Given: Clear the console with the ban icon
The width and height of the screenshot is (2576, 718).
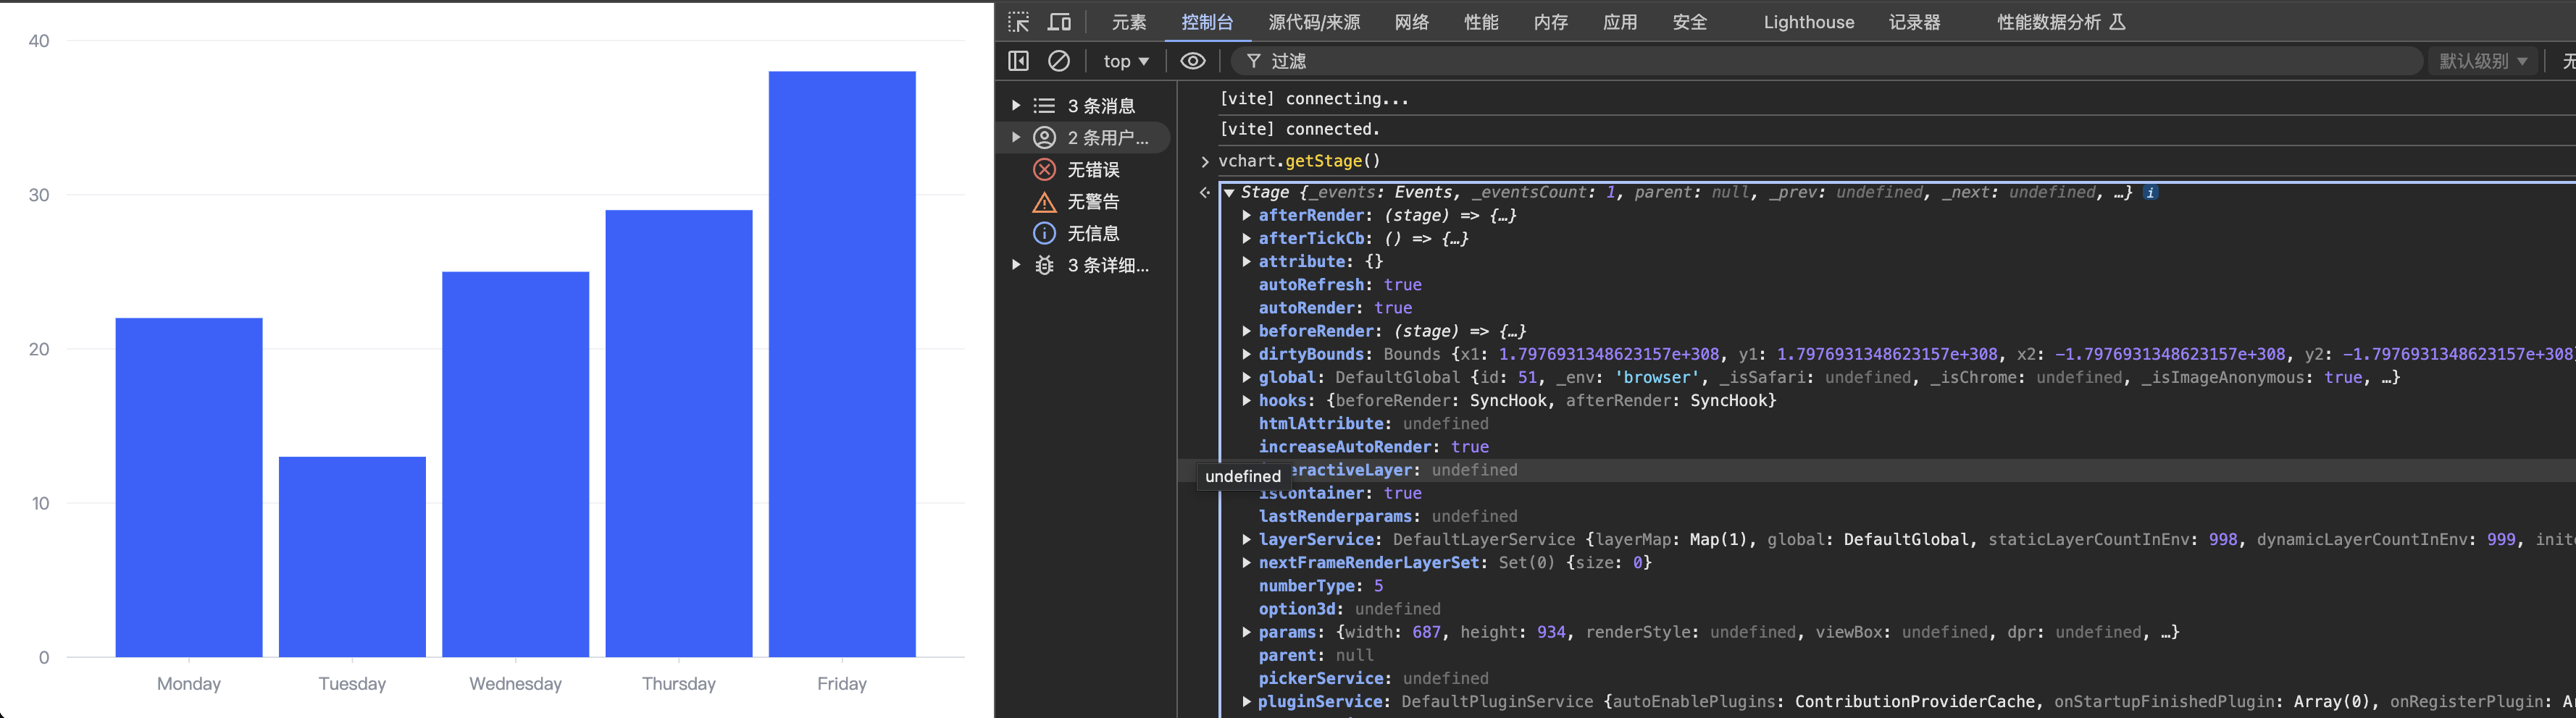Looking at the screenshot, I should (1058, 61).
